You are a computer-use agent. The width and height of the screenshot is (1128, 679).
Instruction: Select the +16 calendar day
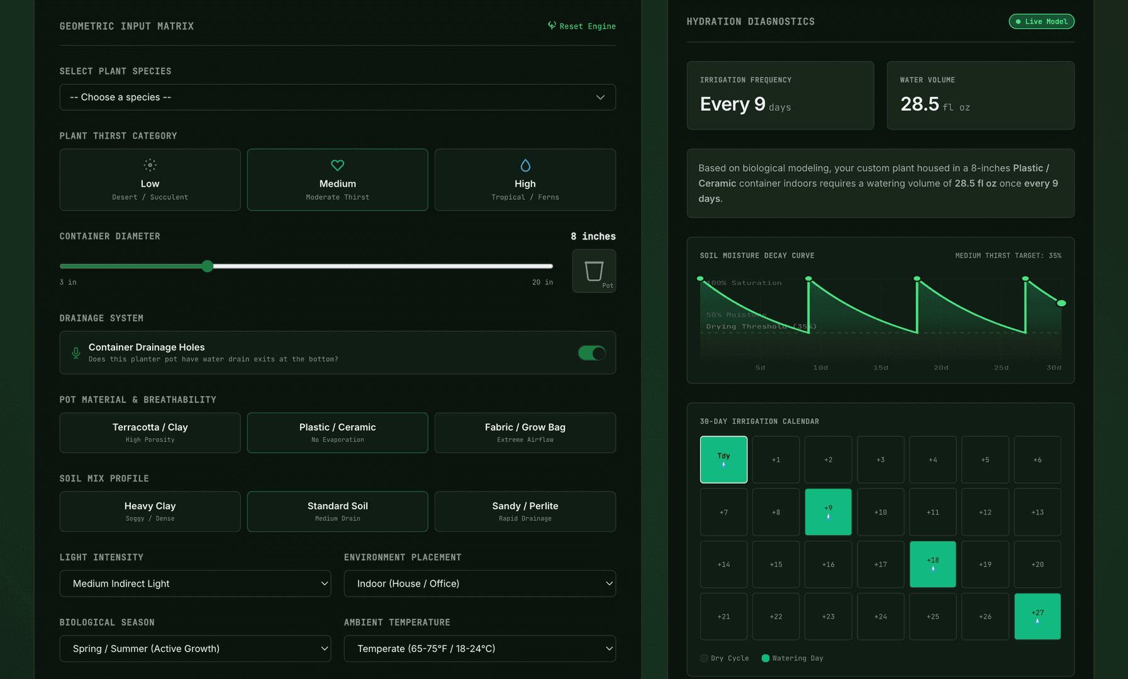click(x=828, y=564)
